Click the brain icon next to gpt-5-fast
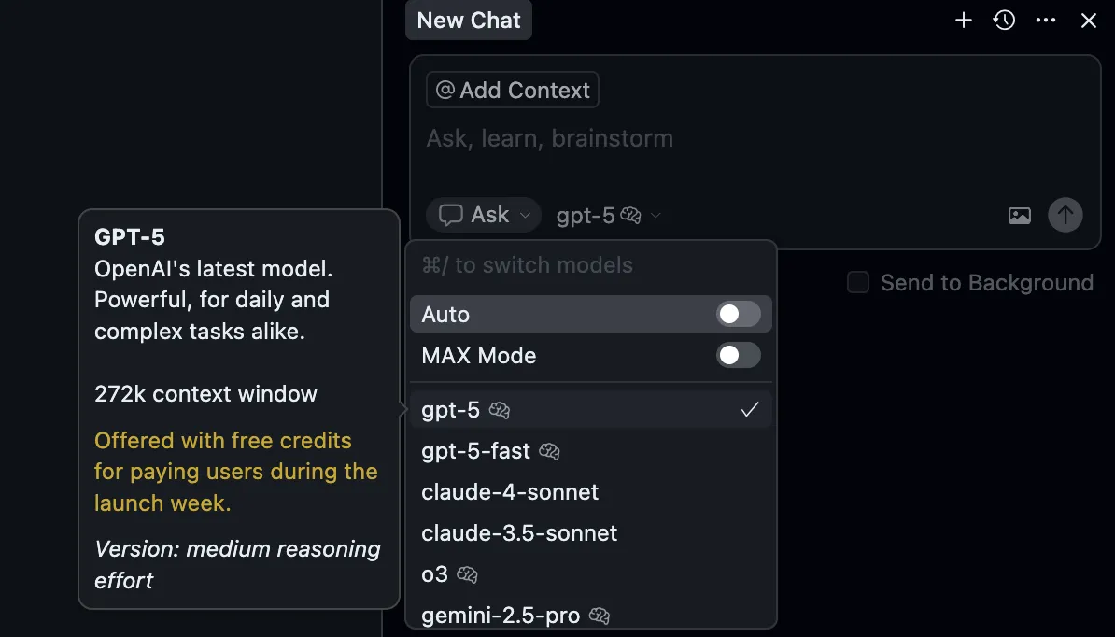 click(x=550, y=452)
